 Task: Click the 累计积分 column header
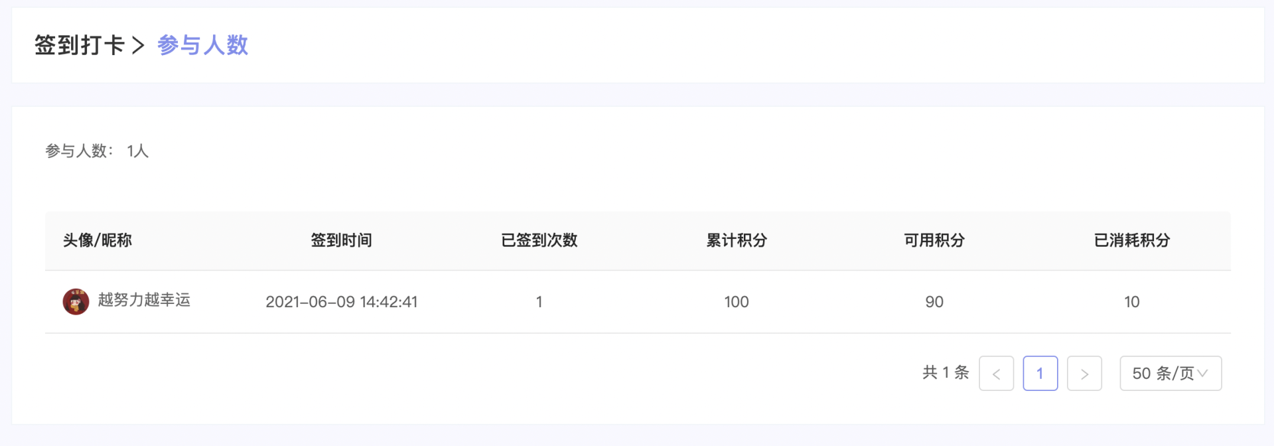737,240
